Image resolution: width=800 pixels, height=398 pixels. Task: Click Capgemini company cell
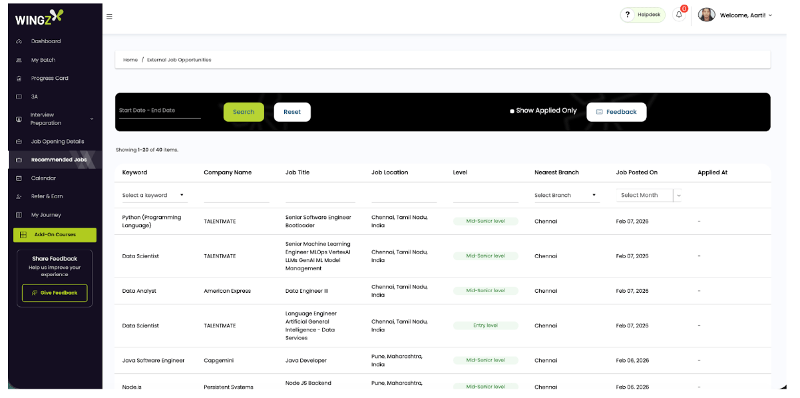coord(218,361)
